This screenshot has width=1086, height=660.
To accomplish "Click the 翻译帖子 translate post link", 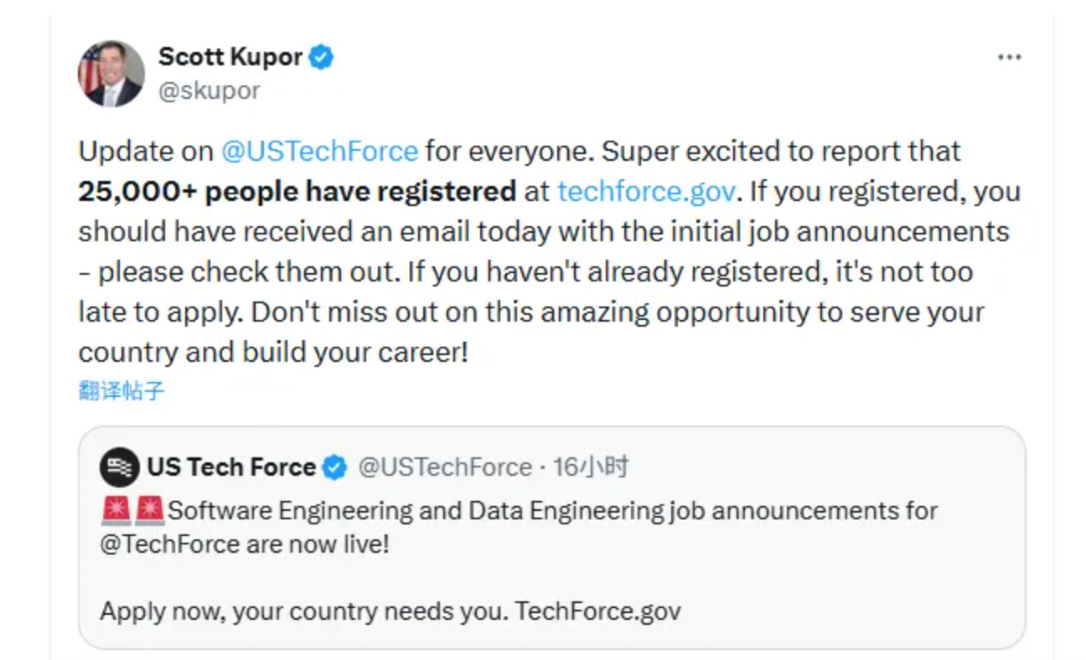I will 122,390.
